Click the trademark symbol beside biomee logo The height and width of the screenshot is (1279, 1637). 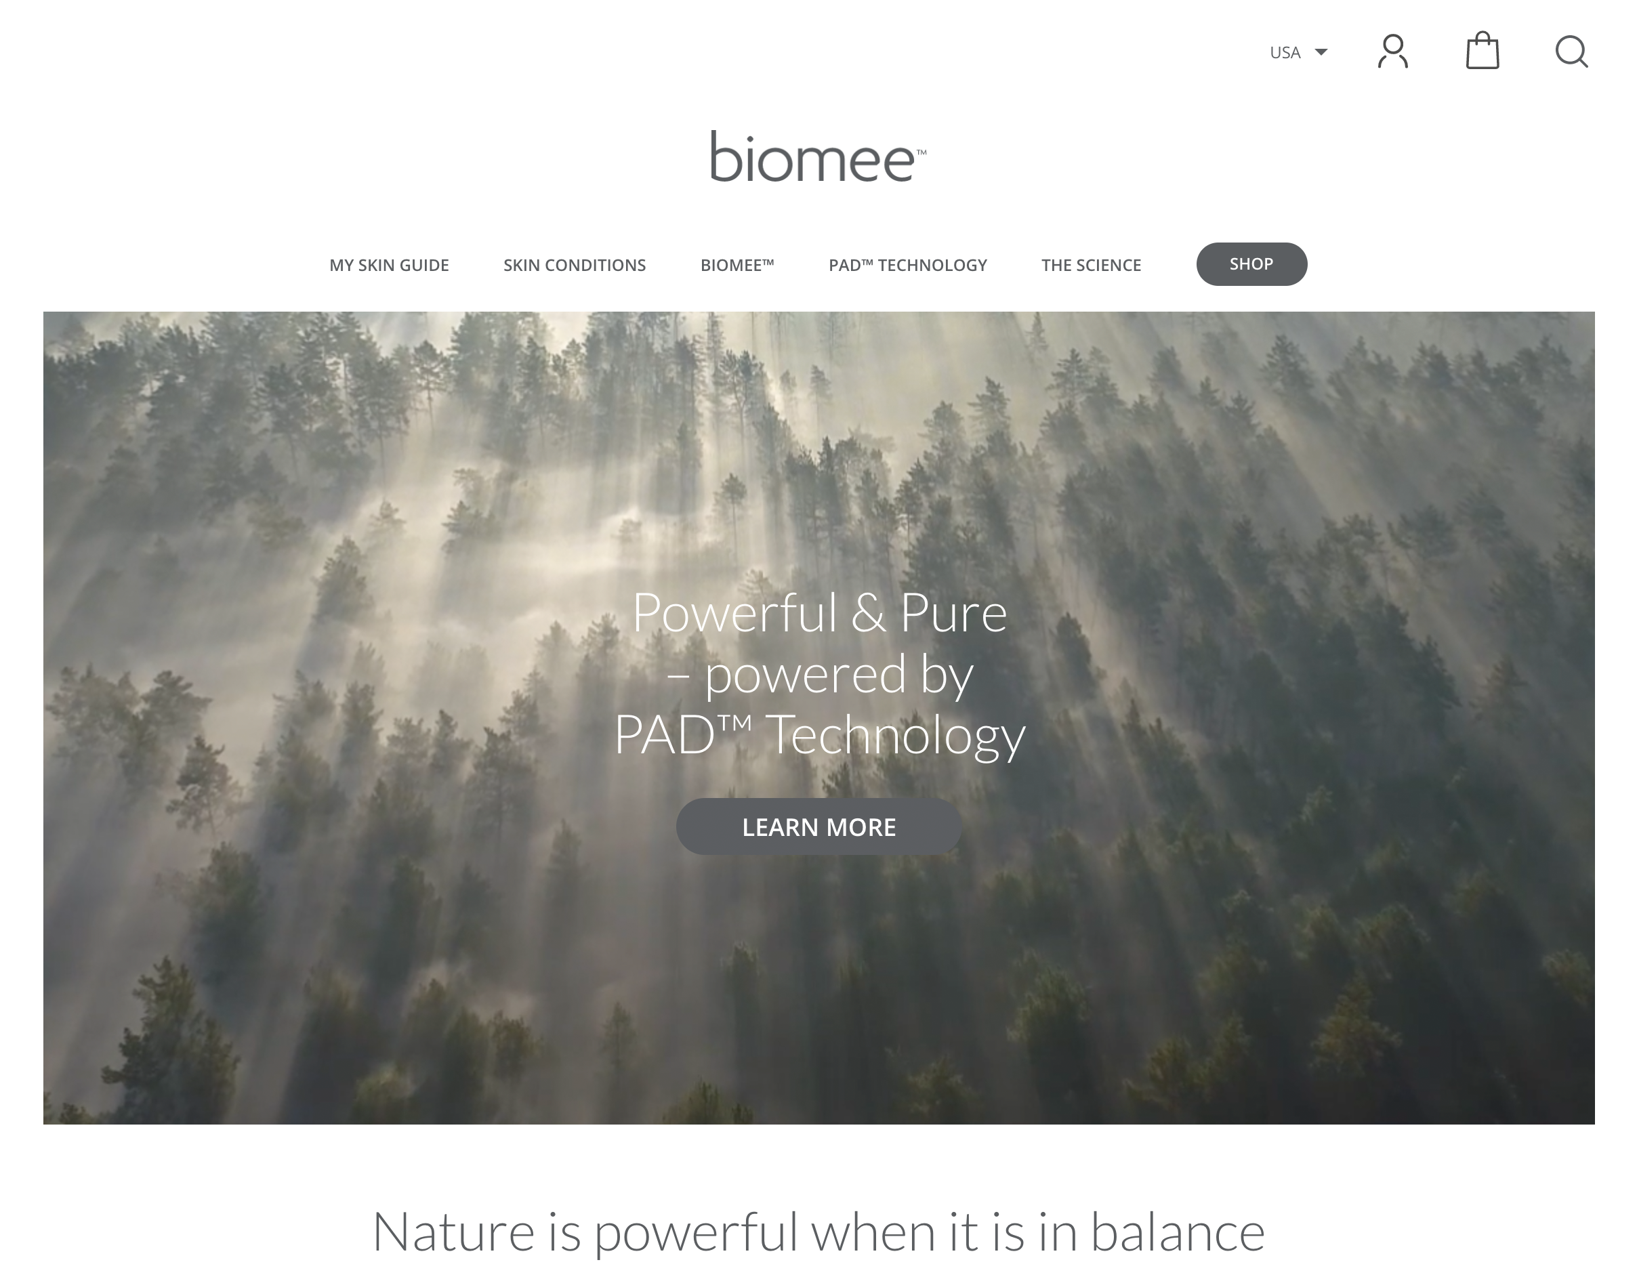pyautogui.click(x=921, y=152)
